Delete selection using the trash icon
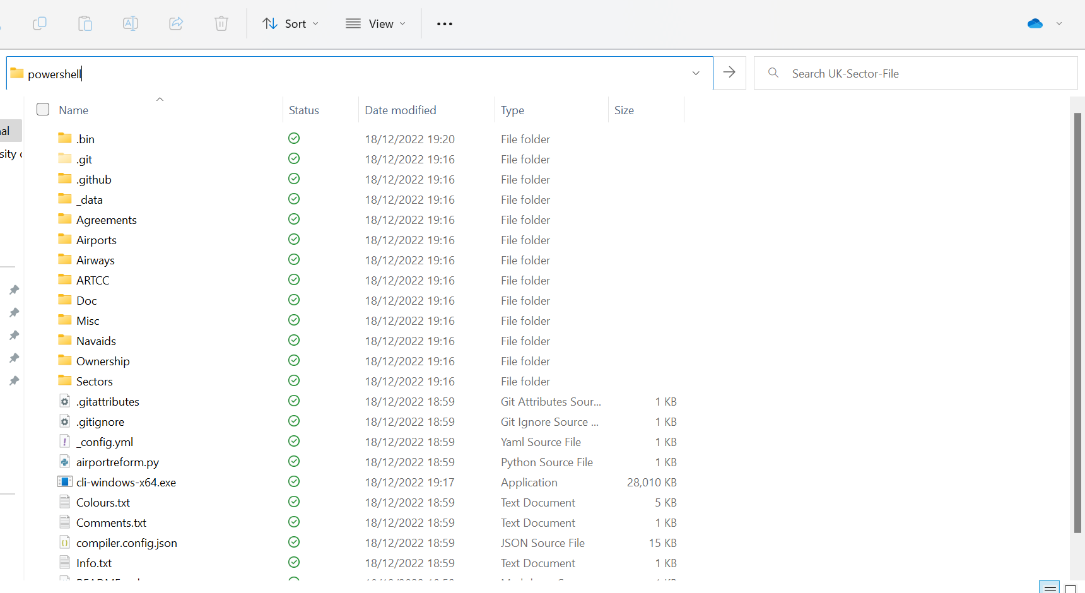Screen dimensions: 1085x593 click(221, 23)
